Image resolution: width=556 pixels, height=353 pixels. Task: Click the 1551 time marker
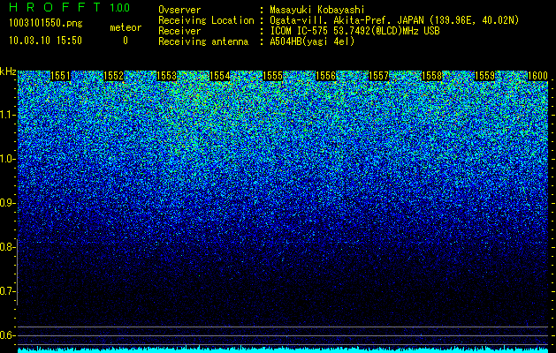61,76
